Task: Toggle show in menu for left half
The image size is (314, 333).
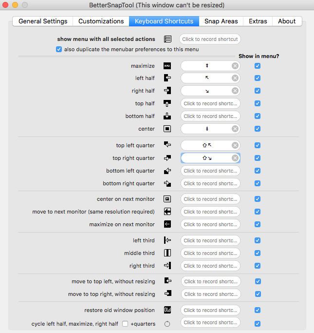Action: click(258, 78)
